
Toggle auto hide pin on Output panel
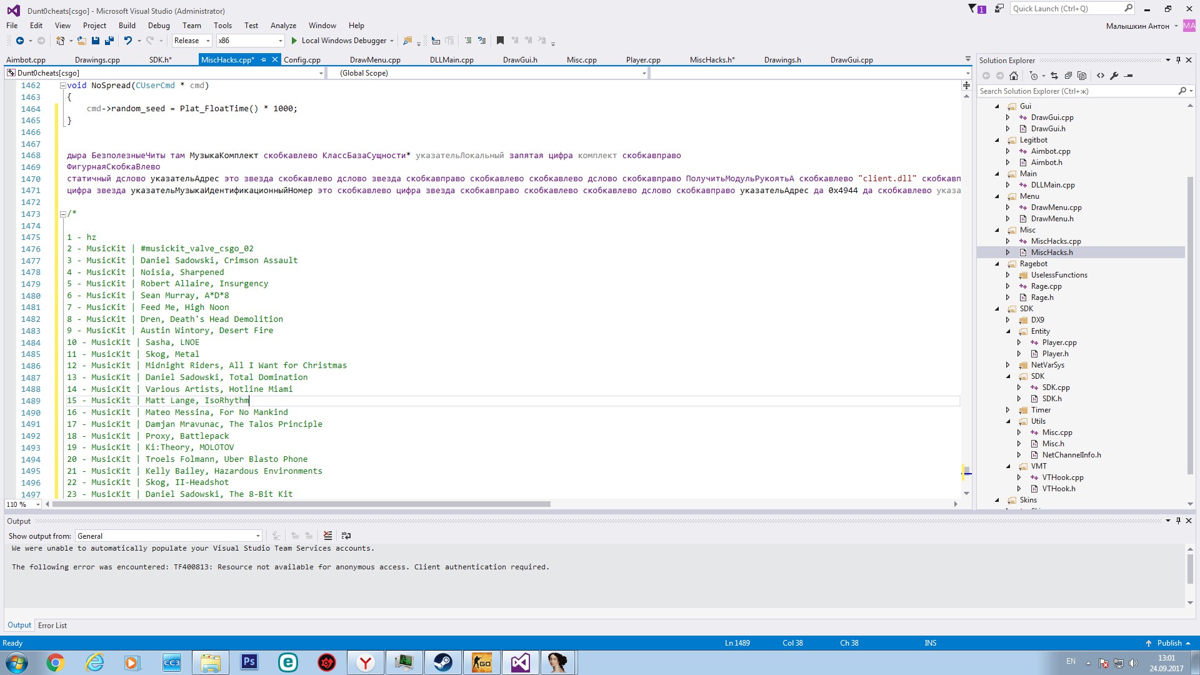coord(1178,521)
